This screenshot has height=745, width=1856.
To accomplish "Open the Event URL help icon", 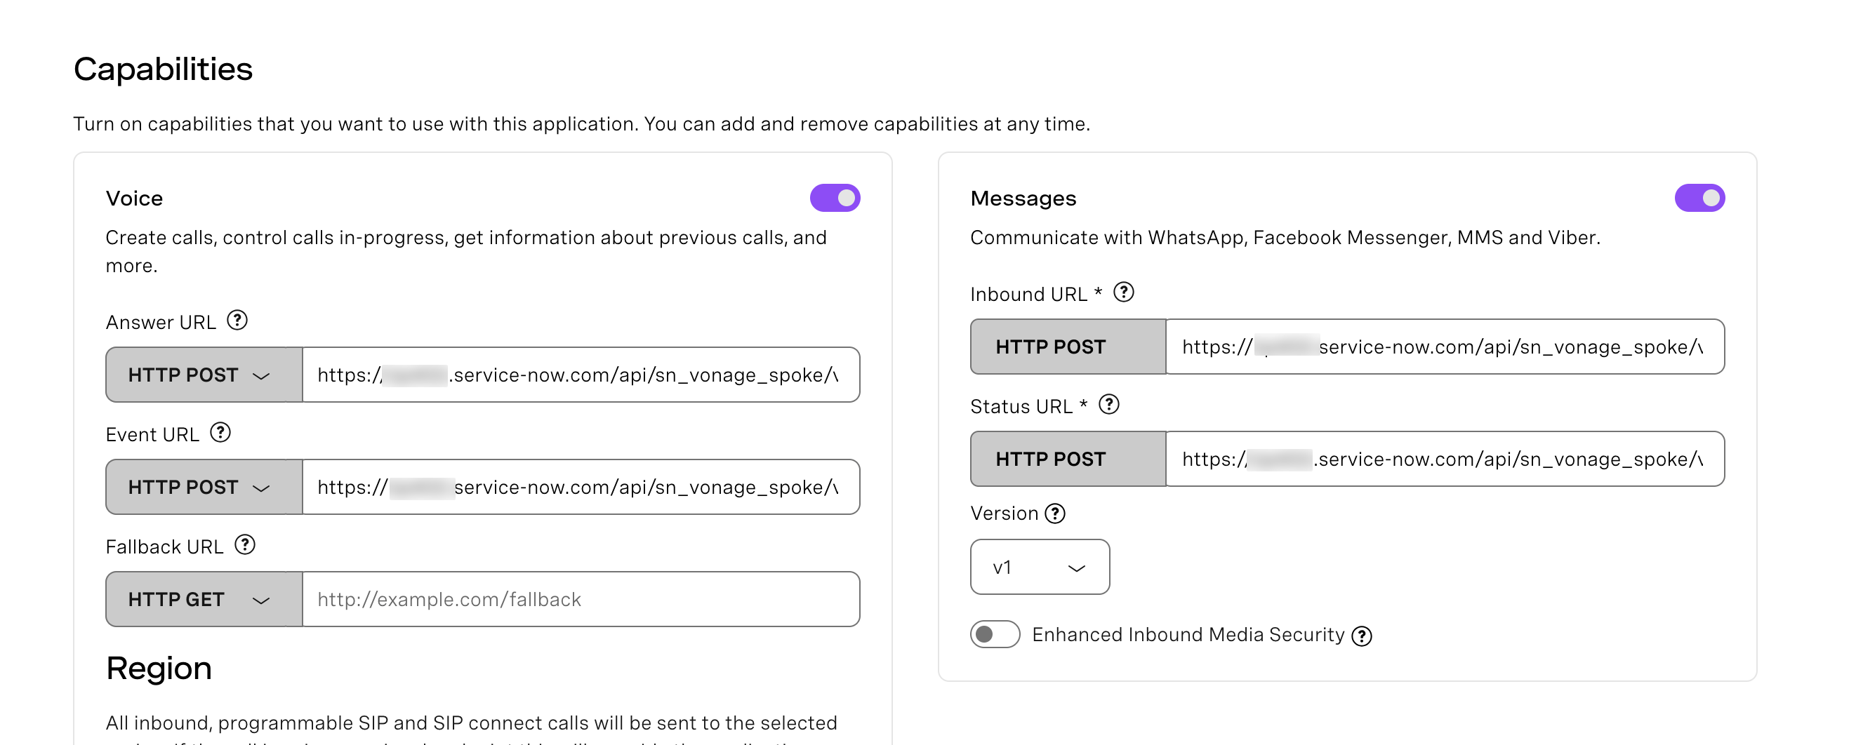I will pos(220,433).
